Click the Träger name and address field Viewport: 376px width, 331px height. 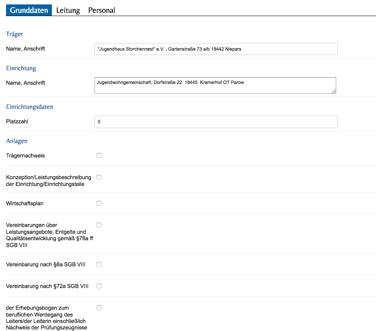point(216,49)
